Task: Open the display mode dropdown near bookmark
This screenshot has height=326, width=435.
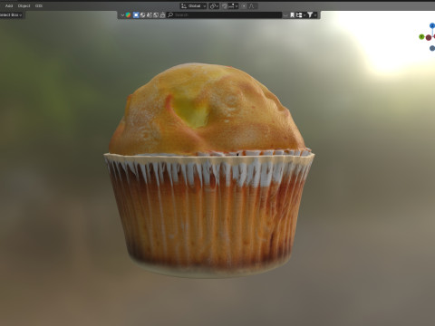Action: (301, 14)
